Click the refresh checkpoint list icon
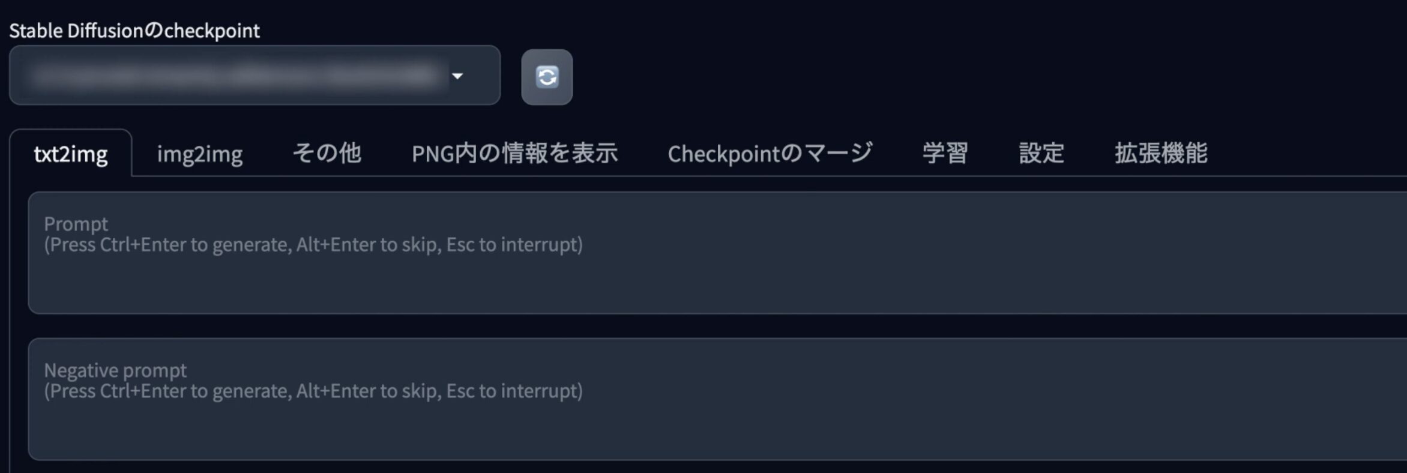 point(547,77)
